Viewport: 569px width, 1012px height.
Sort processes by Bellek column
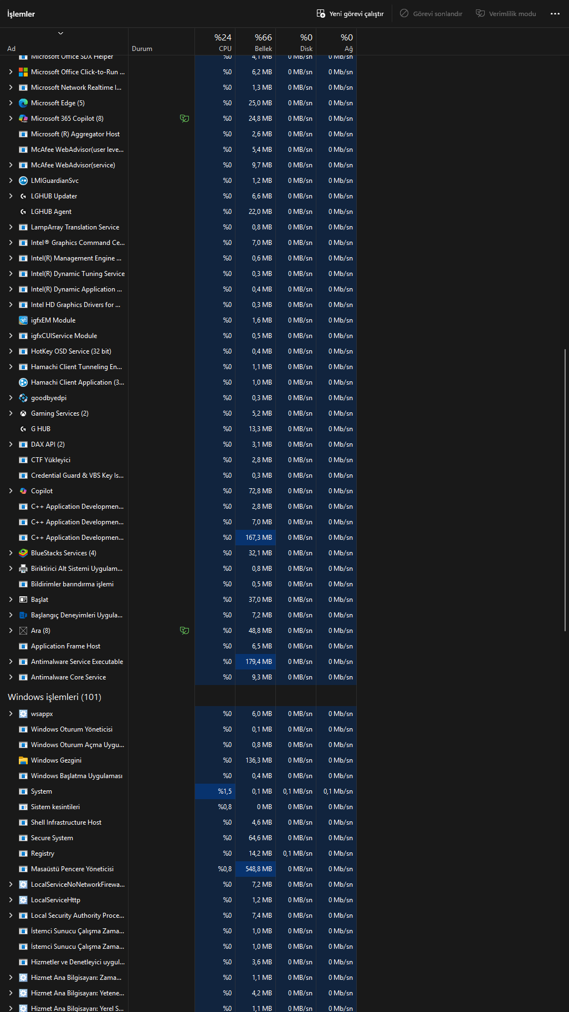[255, 42]
